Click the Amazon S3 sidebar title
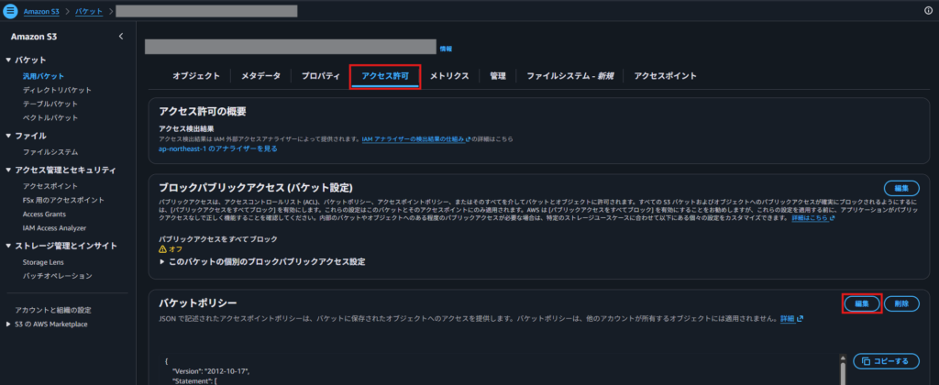Viewport: 939px width, 385px height. (x=34, y=37)
